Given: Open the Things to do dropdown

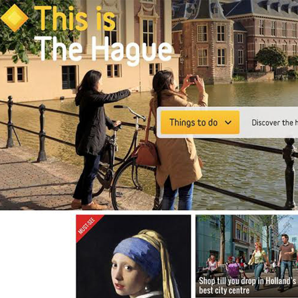Looking at the screenshot, I should 200,123.
